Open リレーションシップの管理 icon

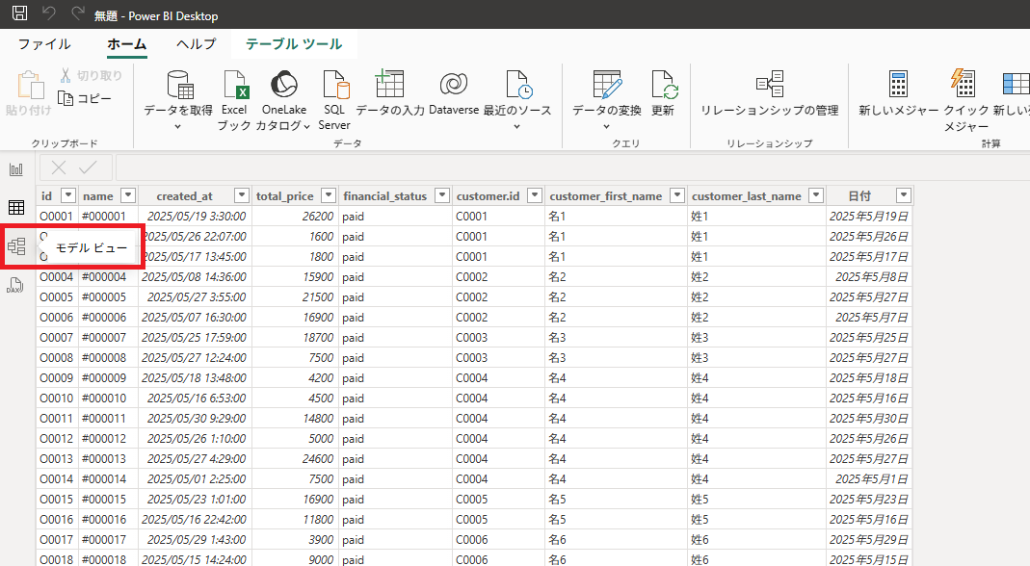[769, 84]
